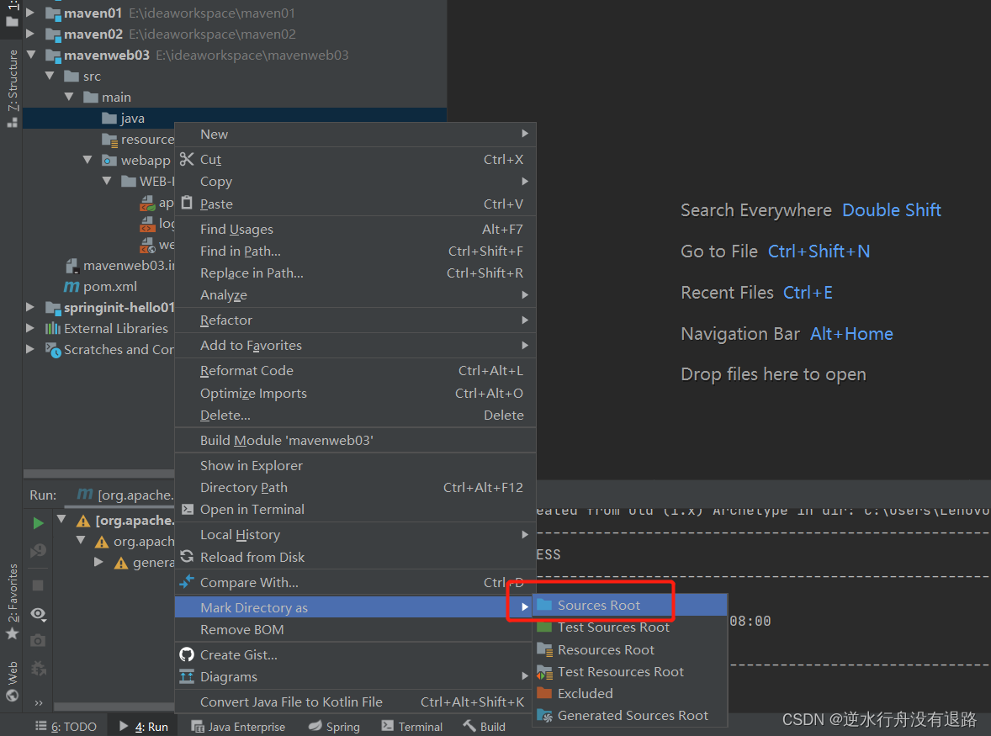Click the blue Sources Root folder icon
The image size is (991, 736).
click(544, 606)
